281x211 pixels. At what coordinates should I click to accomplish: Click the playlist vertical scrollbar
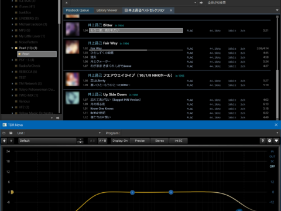pos(277,93)
